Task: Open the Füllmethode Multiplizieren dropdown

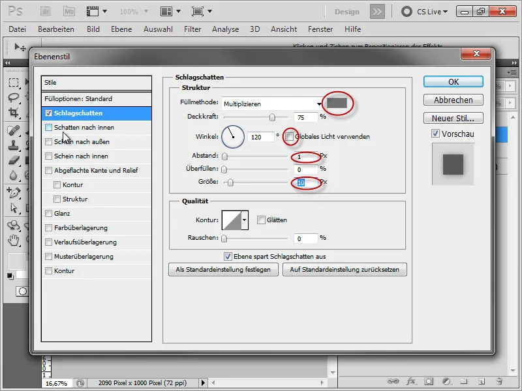Action: pyautogui.click(x=272, y=104)
